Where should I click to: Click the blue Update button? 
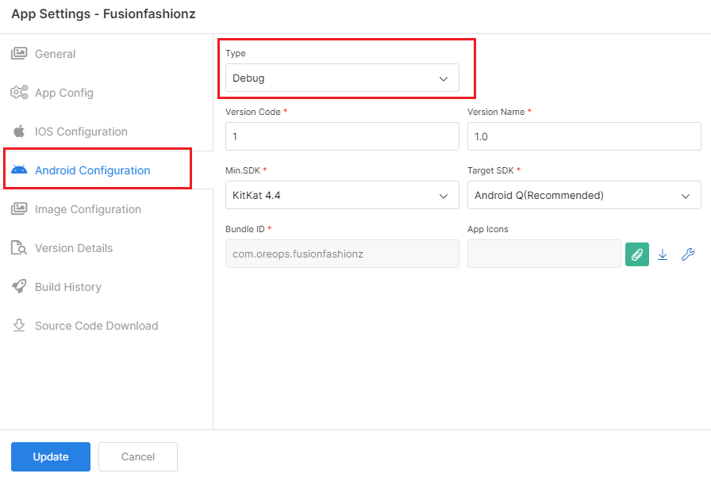coord(51,456)
